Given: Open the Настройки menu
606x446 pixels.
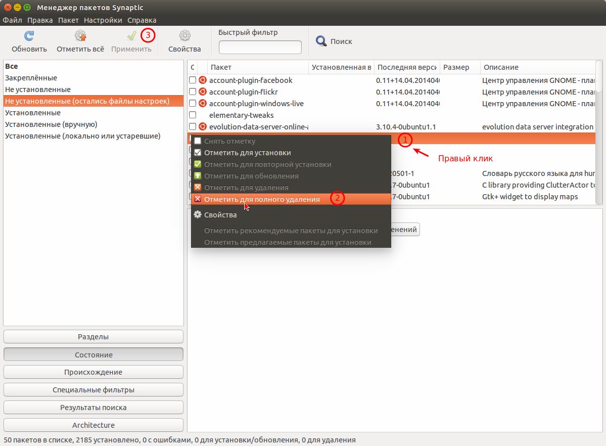Looking at the screenshot, I should pyautogui.click(x=103, y=20).
